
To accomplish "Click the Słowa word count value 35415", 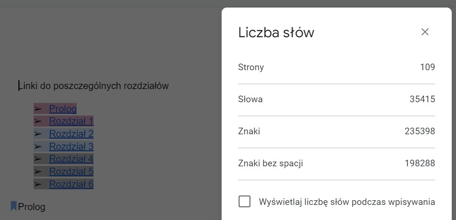I will [422, 99].
